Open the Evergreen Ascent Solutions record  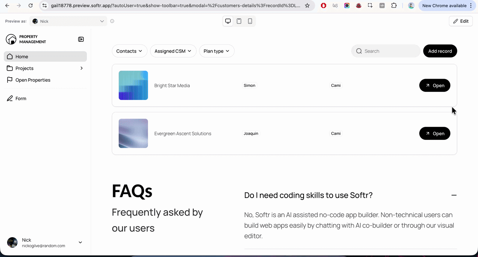(x=435, y=134)
